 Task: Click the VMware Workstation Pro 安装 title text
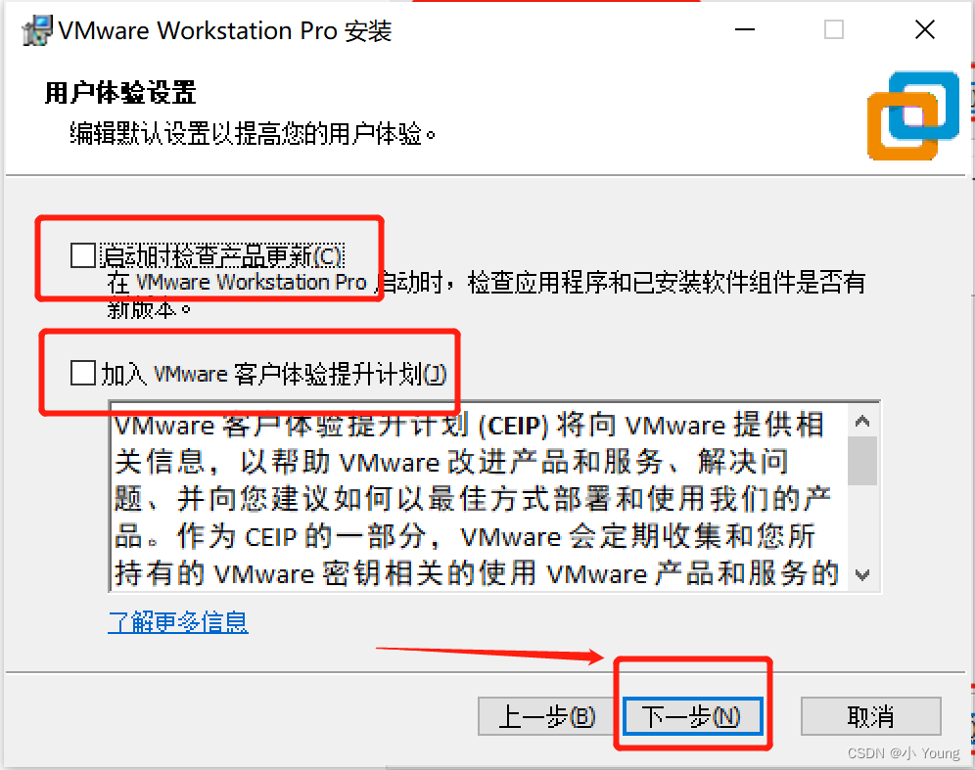[x=225, y=30]
